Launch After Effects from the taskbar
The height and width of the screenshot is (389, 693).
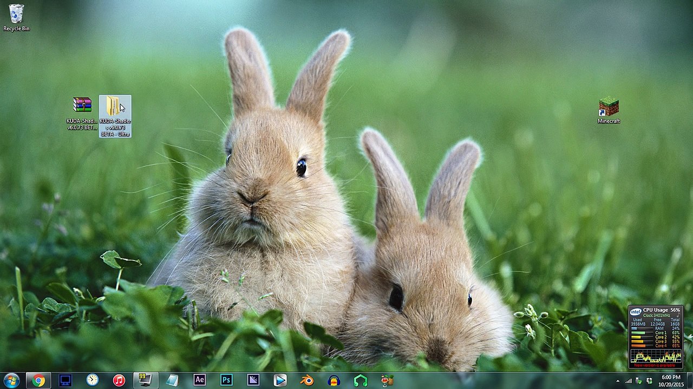[199, 380]
